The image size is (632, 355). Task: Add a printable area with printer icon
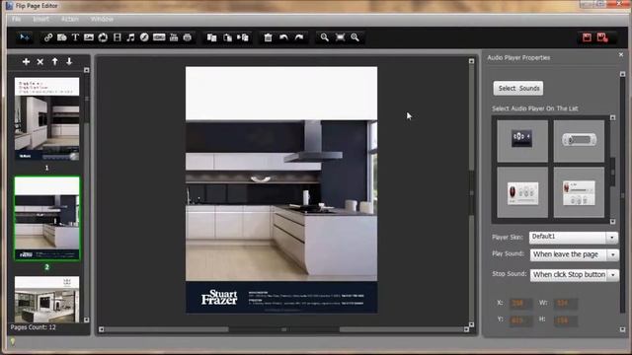click(188, 37)
